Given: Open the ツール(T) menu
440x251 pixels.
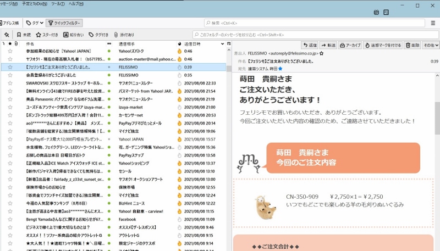Looking at the screenshot, I should tap(58, 4).
